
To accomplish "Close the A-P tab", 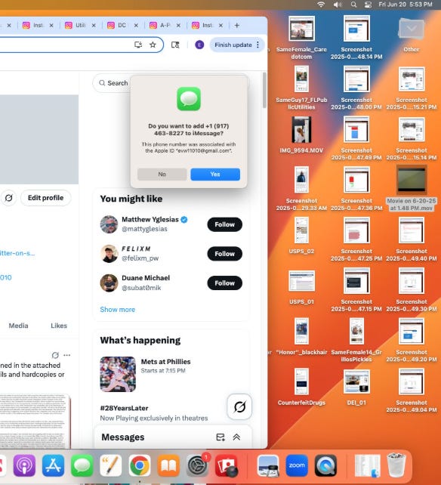I will coord(178,26).
